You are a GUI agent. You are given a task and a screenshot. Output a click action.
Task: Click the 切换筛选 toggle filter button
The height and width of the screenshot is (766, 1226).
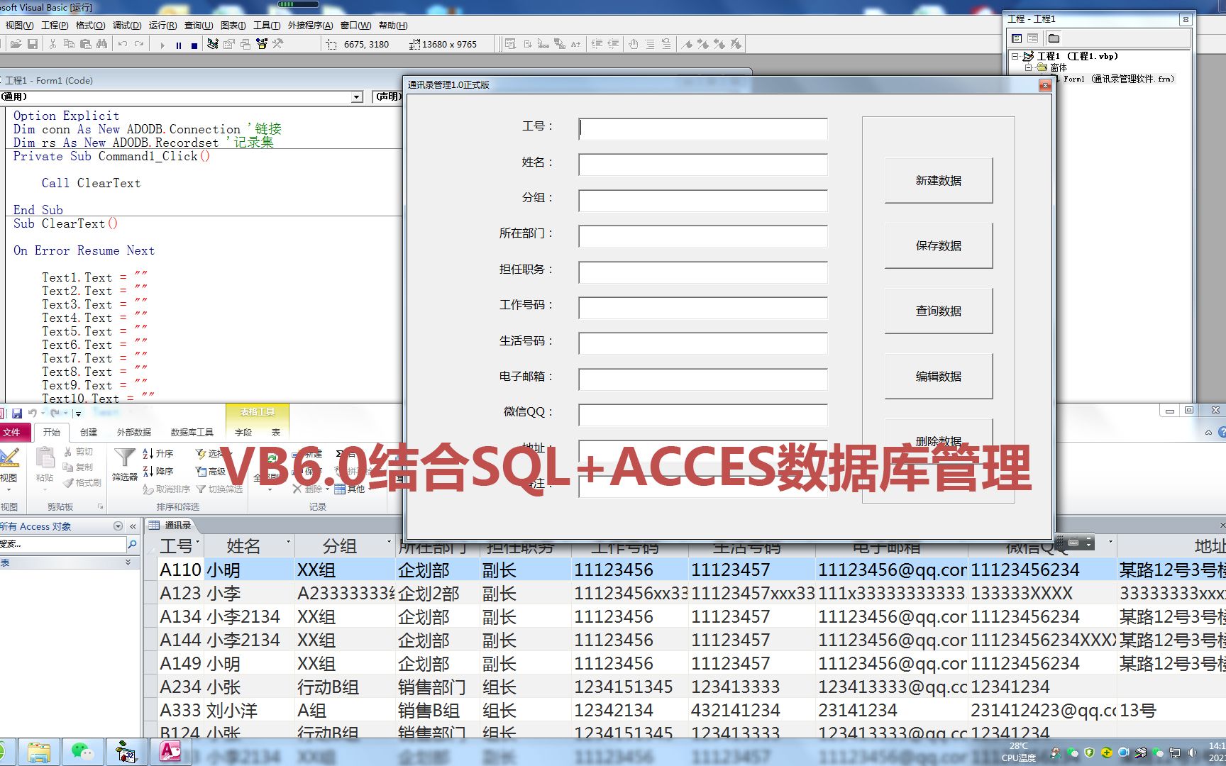[x=220, y=489]
